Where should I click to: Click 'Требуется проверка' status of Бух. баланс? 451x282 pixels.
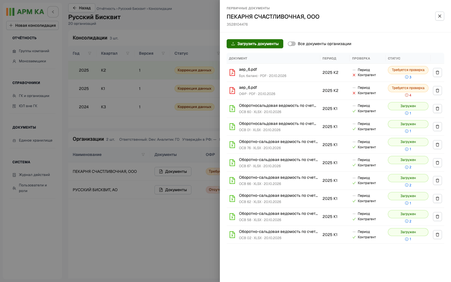pos(408,70)
